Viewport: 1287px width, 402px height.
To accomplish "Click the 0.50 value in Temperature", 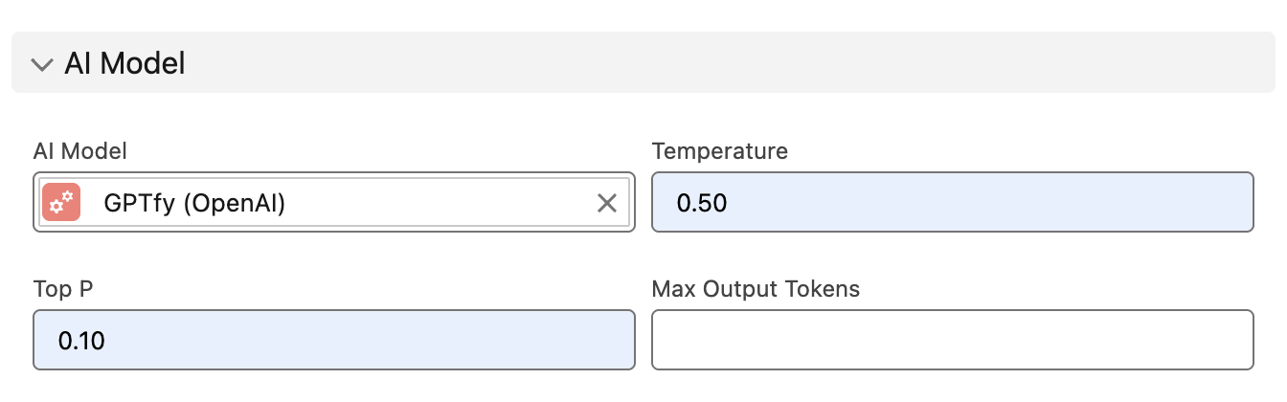I will [701, 203].
